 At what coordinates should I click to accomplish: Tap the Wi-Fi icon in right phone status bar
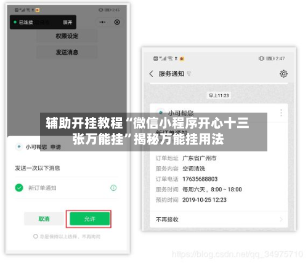tap(170, 58)
